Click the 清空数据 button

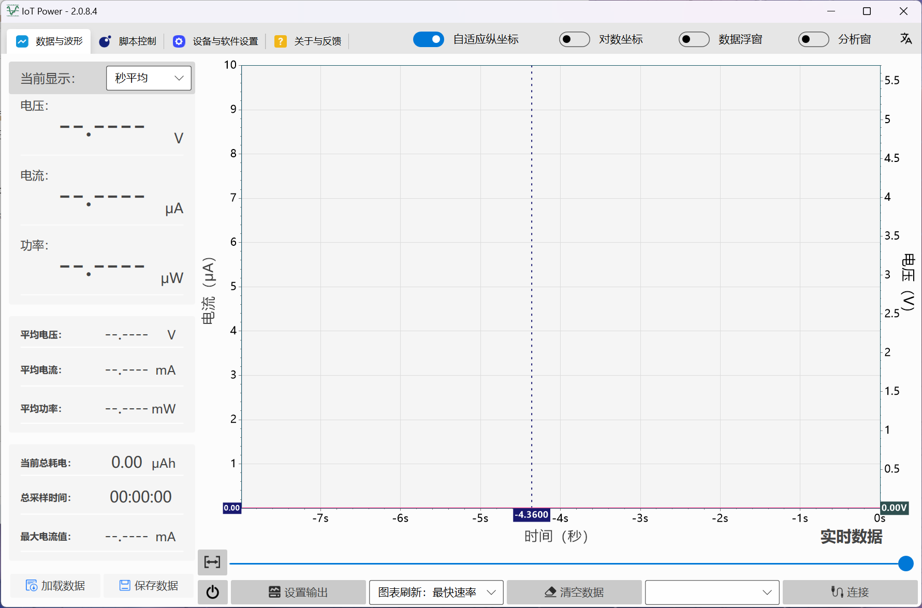(574, 592)
